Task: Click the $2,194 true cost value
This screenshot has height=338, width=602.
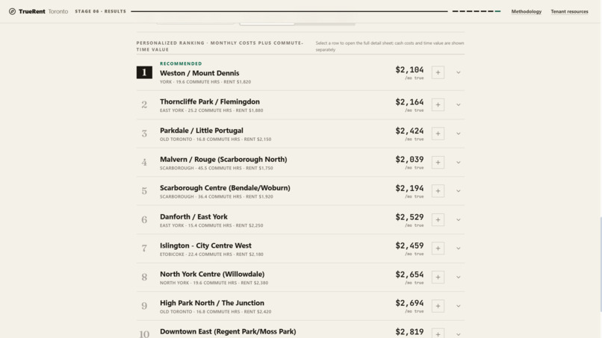Action: [409, 188]
